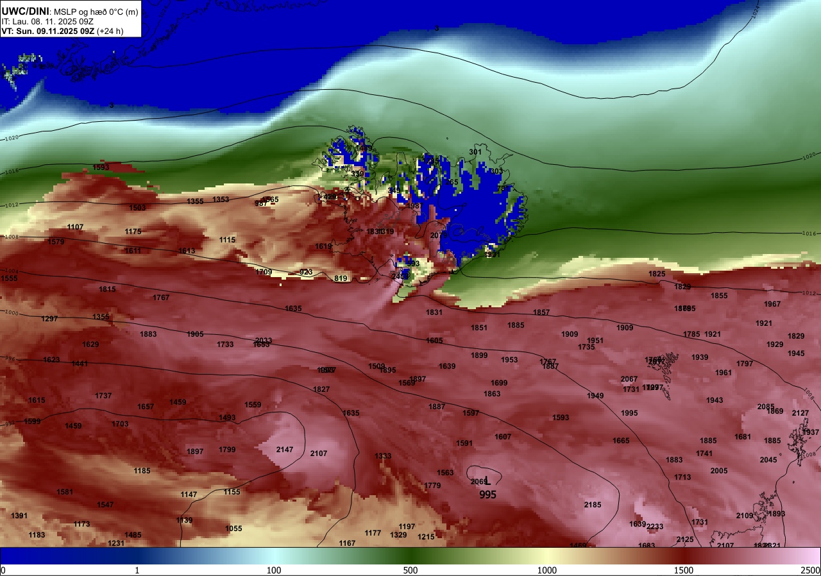The image size is (821, 576).
Task: Pick the 1657 height value
Action: tap(146, 407)
